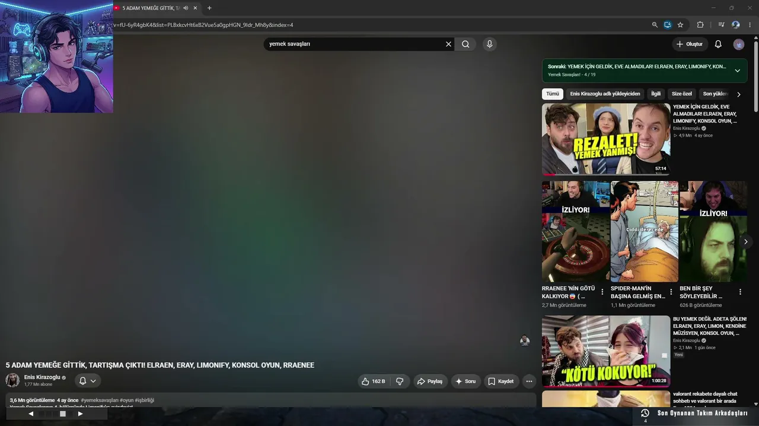Open YouTube notifications bell in the header

tap(718, 44)
